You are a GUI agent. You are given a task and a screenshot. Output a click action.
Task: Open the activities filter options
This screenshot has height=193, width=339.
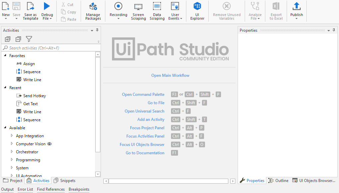click(x=29, y=39)
